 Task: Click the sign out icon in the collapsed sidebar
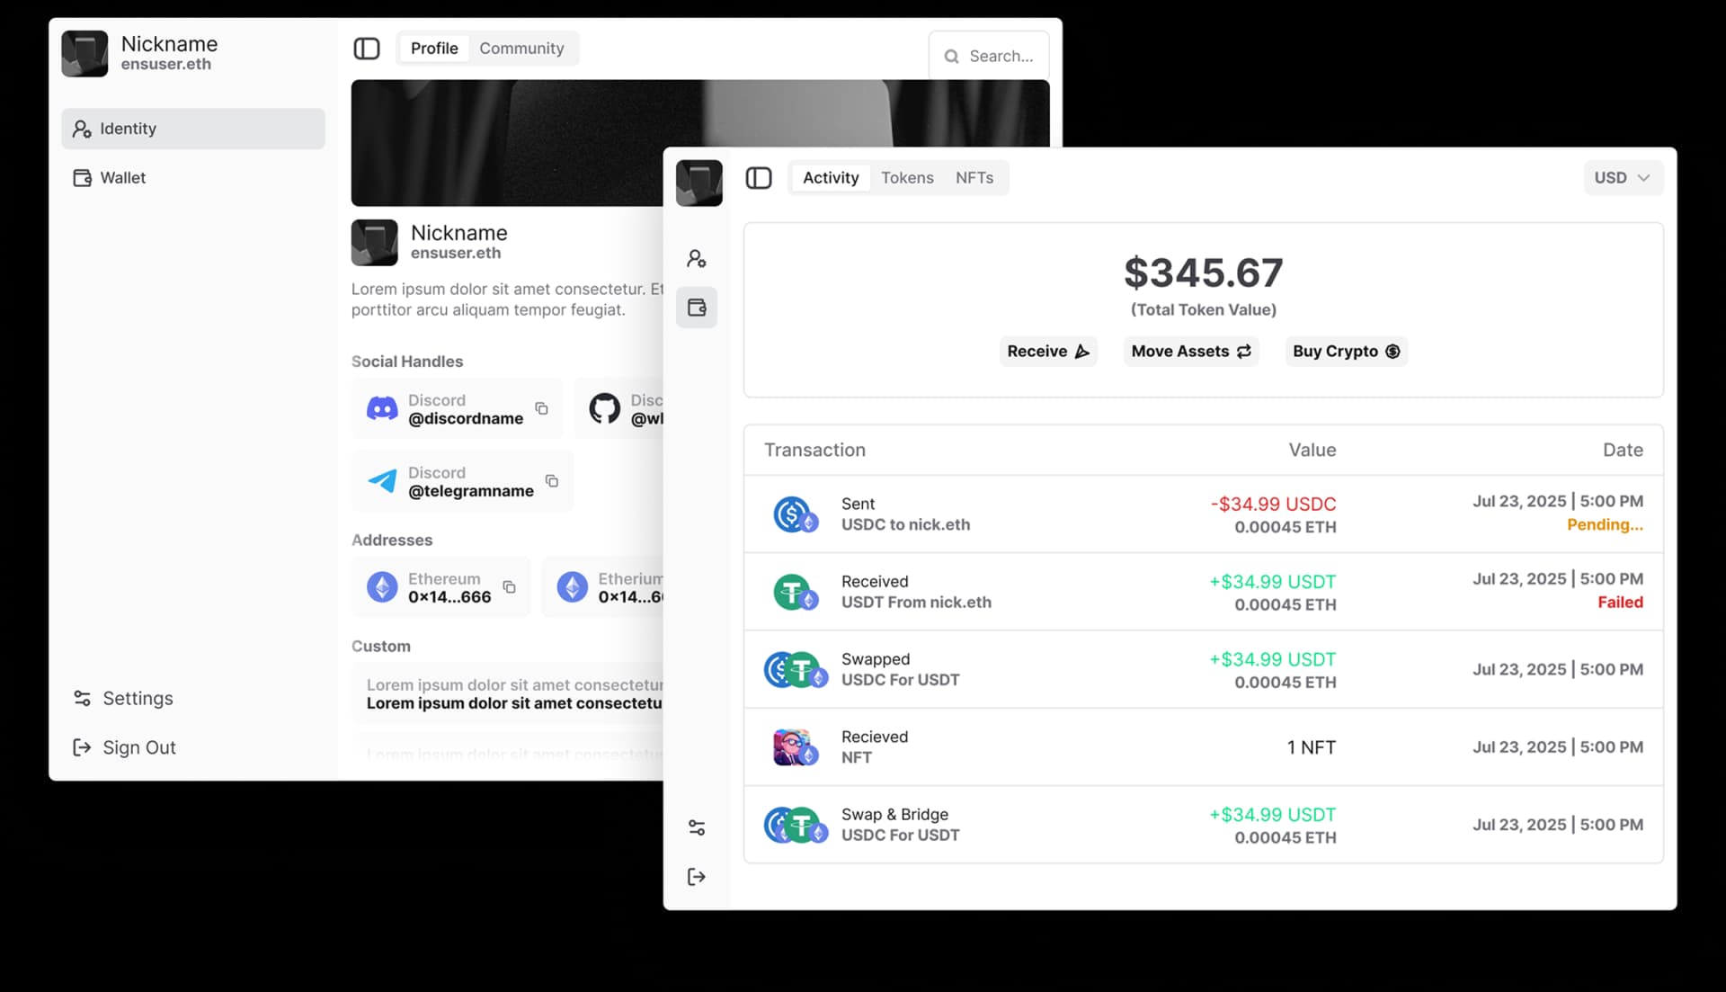pyautogui.click(x=697, y=877)
